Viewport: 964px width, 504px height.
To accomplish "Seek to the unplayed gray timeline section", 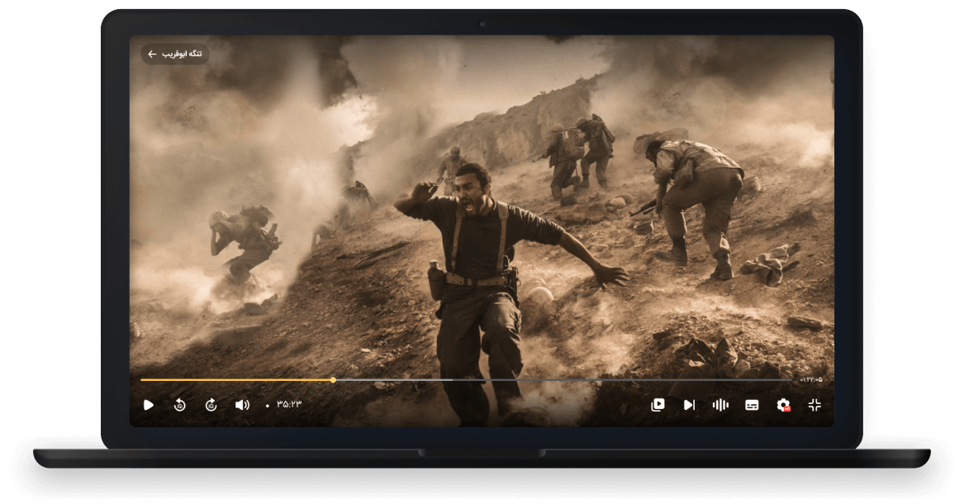I will click(620, 380).
